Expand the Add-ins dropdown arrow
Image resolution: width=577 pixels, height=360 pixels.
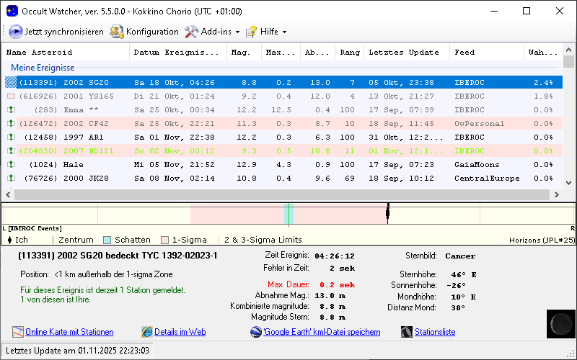coord(237,32)
